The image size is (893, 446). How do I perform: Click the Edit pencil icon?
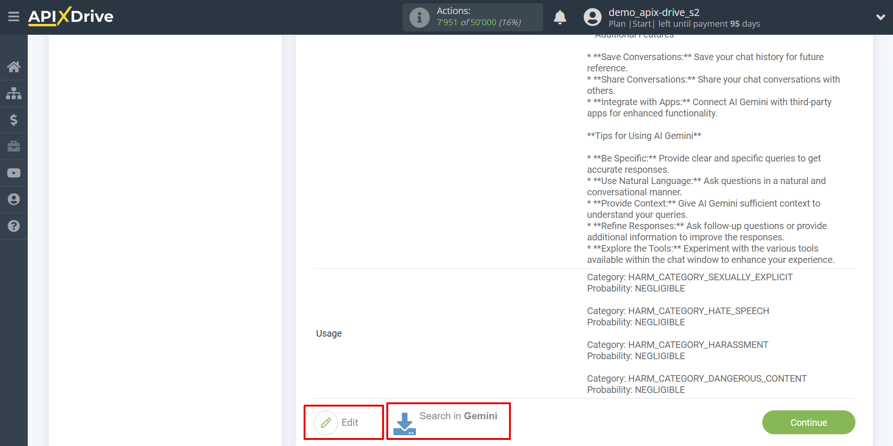pos(326,423)
